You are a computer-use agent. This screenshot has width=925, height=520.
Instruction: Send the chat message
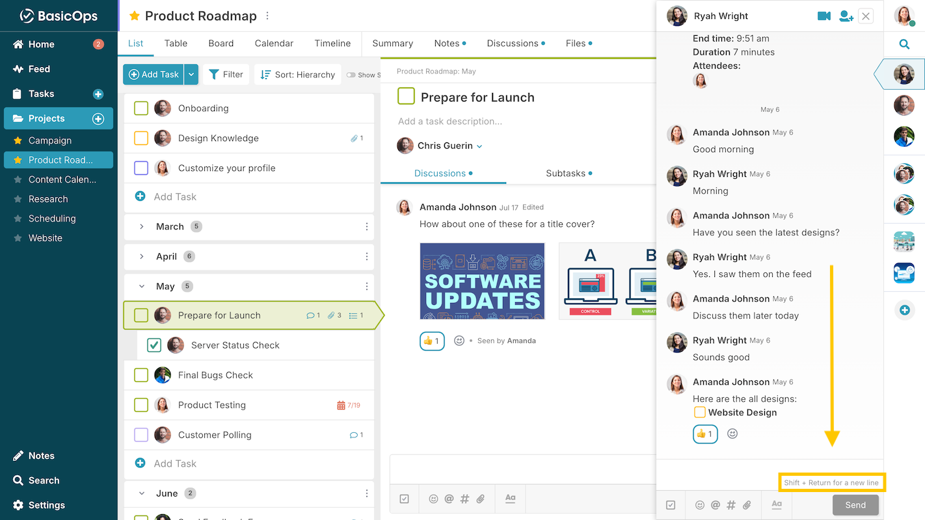[x=855, y=505]
